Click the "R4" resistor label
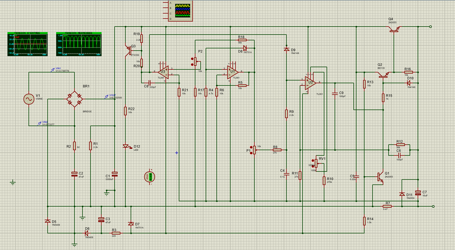The height and width of the screenshot is (250, 455). [x=211, y=90]
